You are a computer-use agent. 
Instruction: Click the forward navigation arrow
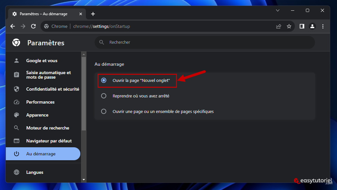(23, 26)
